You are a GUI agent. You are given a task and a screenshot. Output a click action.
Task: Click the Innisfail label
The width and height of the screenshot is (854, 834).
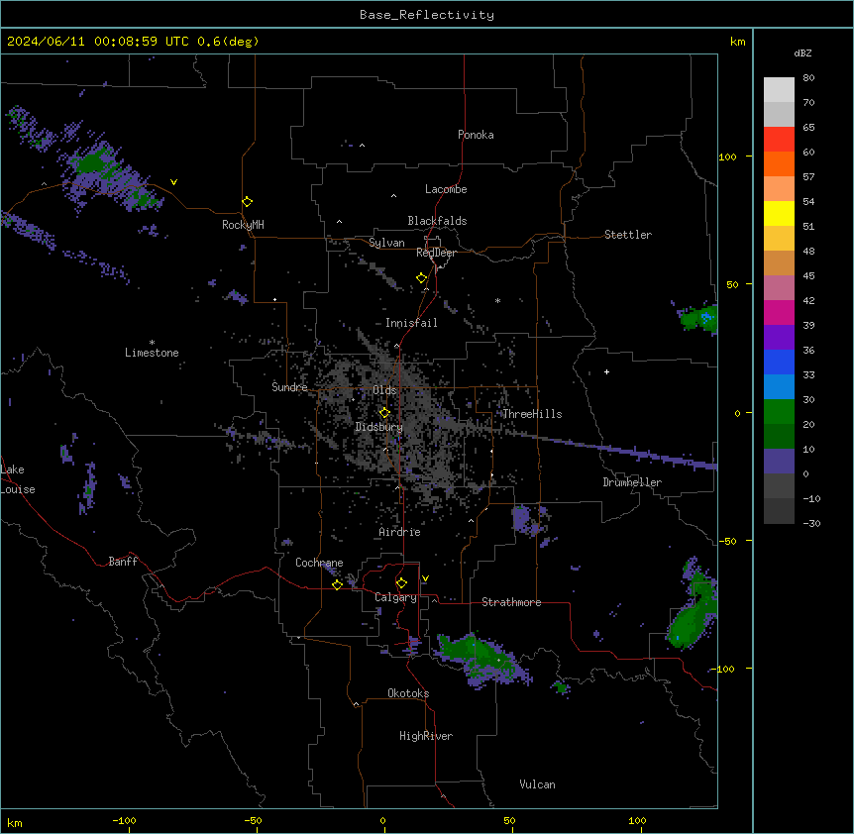tap(411, 323)
